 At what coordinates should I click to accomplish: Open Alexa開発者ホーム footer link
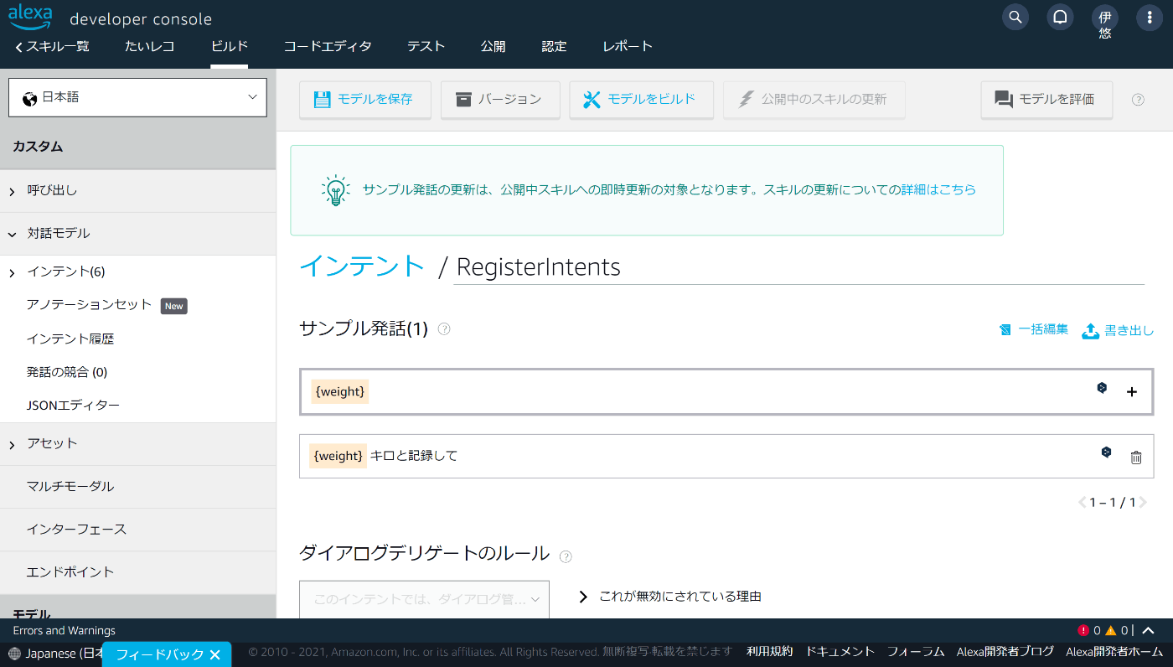(1114, 651)
